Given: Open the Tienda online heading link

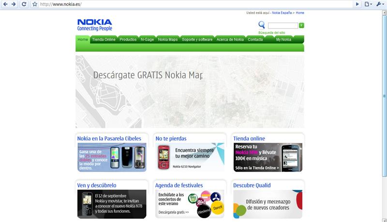Looking at the screenshot, I should coord(249,139).
